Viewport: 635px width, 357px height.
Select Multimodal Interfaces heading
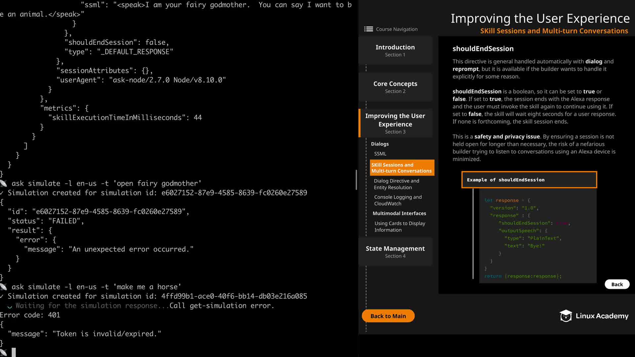[x=399, y=214]
